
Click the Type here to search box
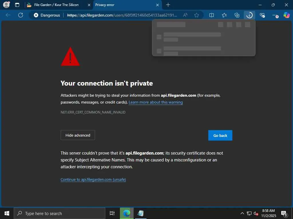[x=60, y=213]
